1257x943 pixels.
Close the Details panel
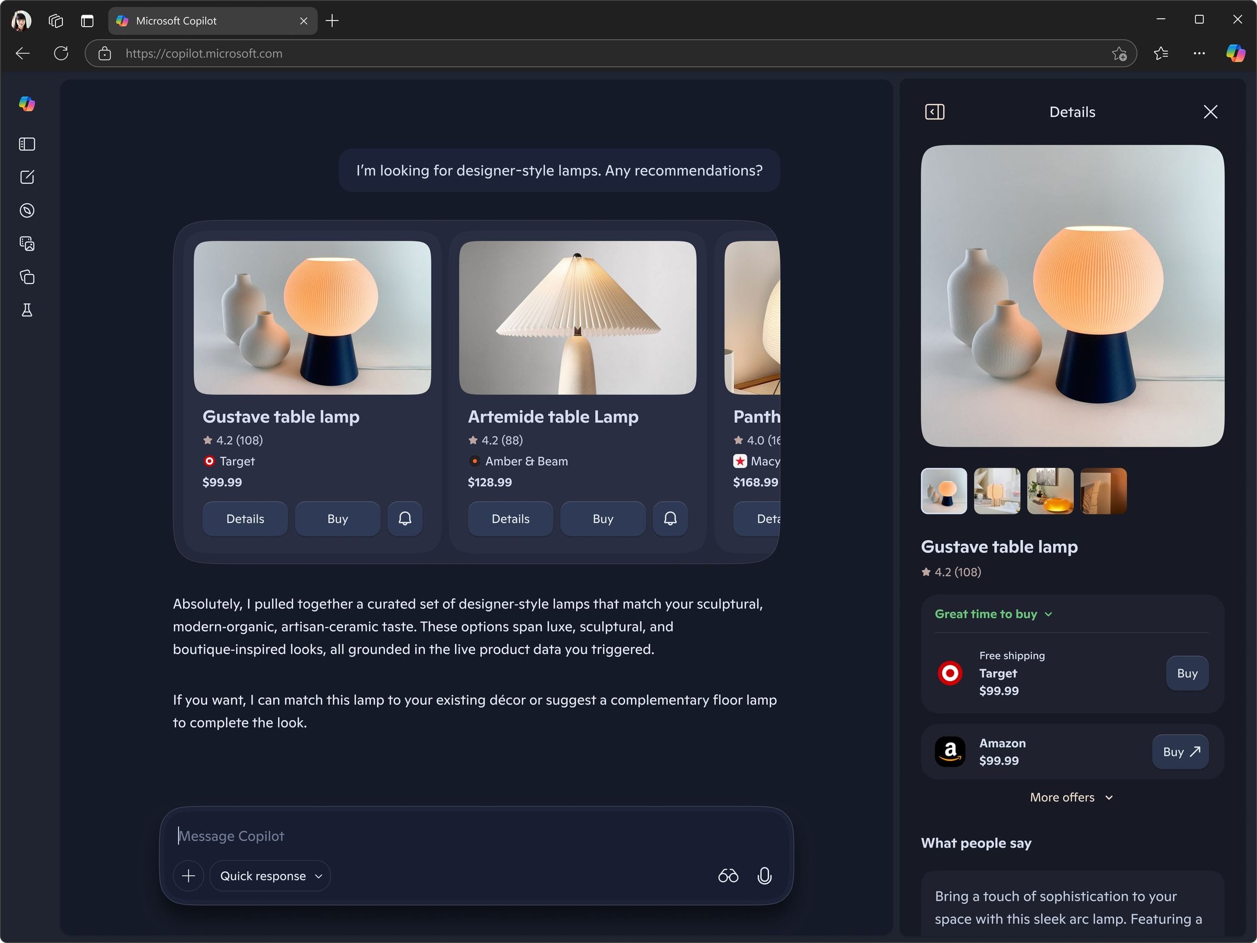[x=1210, y=112]
